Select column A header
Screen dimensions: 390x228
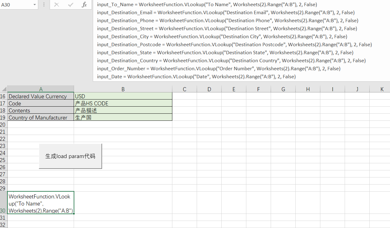[41, 89]
